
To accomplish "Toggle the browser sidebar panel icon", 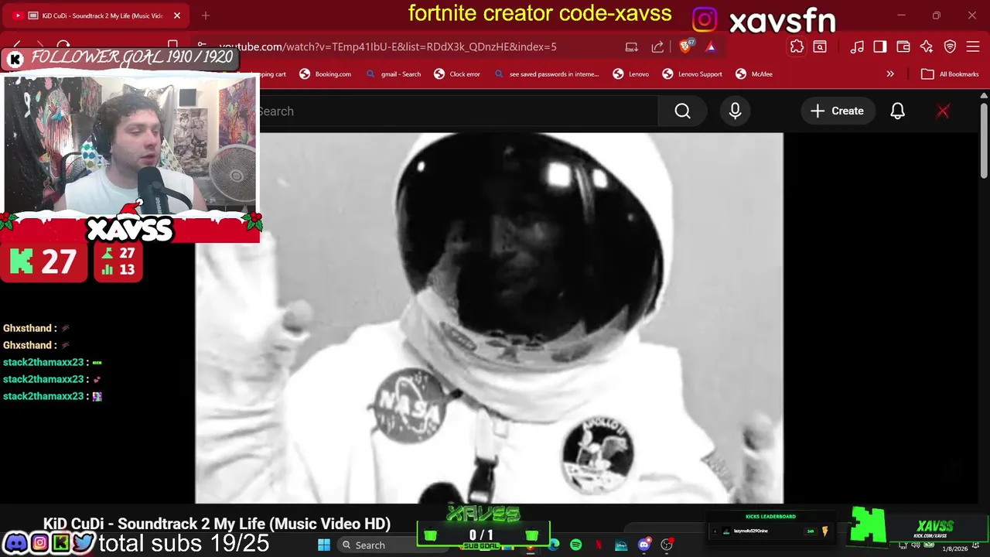I will 880,46.
